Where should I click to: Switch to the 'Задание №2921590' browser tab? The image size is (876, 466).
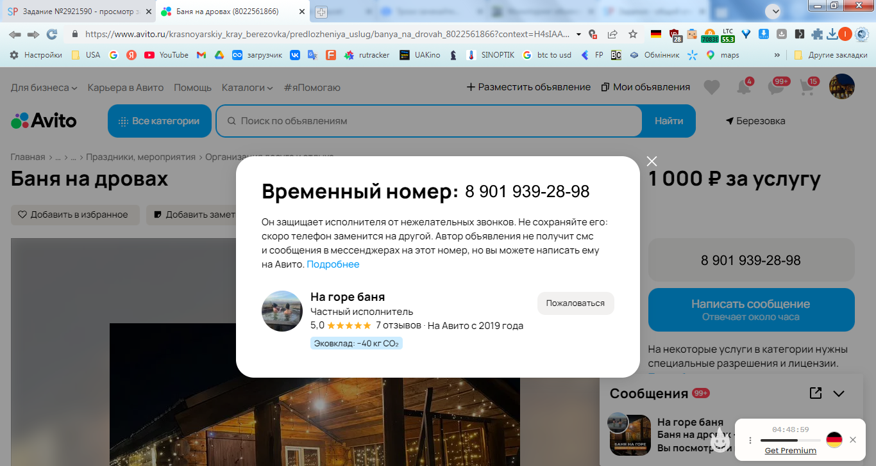click(78, 12)
